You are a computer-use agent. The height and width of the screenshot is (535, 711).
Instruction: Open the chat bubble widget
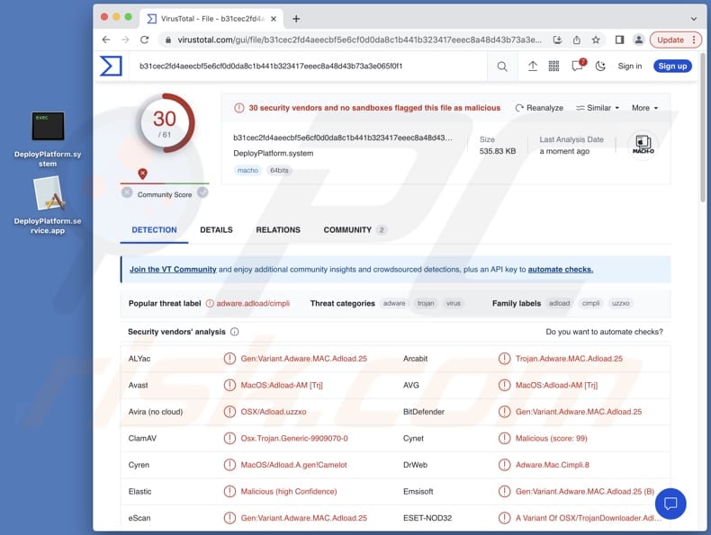(670, 504)
